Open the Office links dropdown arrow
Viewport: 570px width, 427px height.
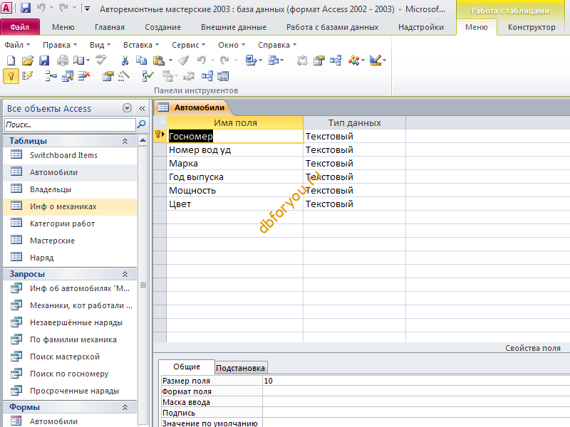(260, 60)
